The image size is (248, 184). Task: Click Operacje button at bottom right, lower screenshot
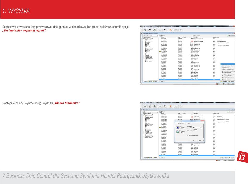pos(231,158)
